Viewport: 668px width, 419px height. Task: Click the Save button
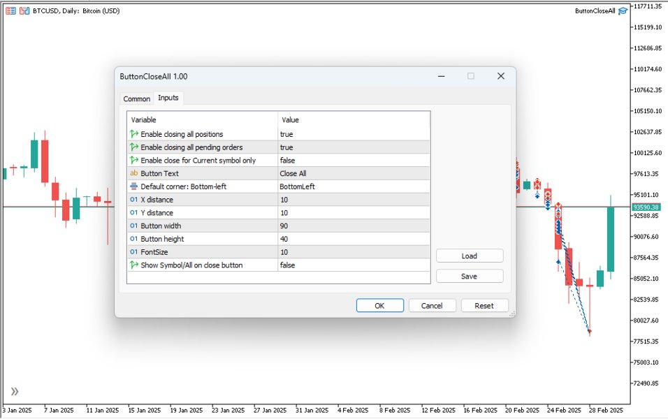469,276
